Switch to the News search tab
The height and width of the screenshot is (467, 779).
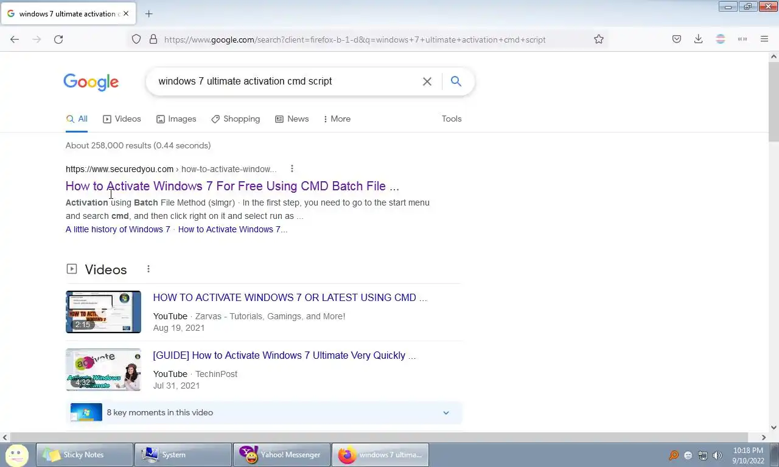click(x=292, y=119)
